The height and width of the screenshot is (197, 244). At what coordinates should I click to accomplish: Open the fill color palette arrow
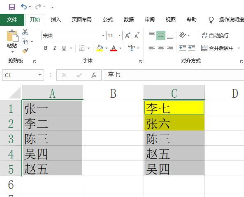point(107,48)
